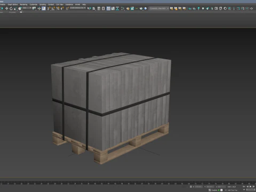256x192 pixels.
Task: Open the Civil View menu
Action: click(x=60, y=4)
